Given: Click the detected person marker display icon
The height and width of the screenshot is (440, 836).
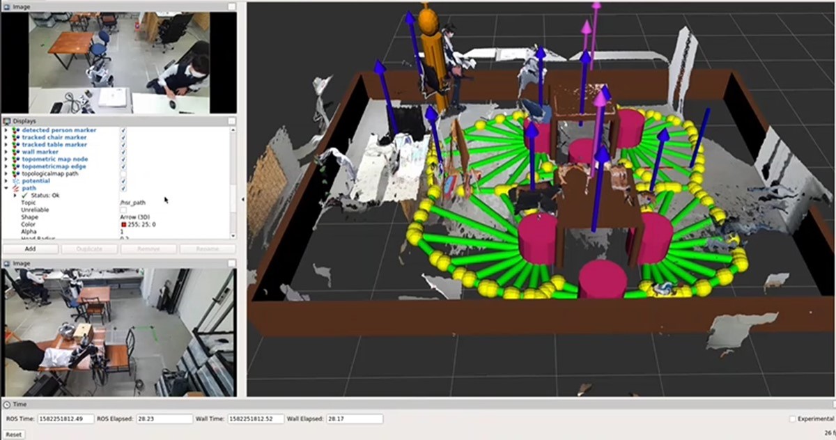Looking at the screenshot, I should tap(16, 130).
